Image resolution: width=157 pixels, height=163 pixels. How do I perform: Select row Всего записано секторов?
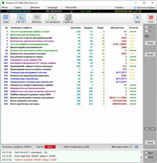click(72, 101)
